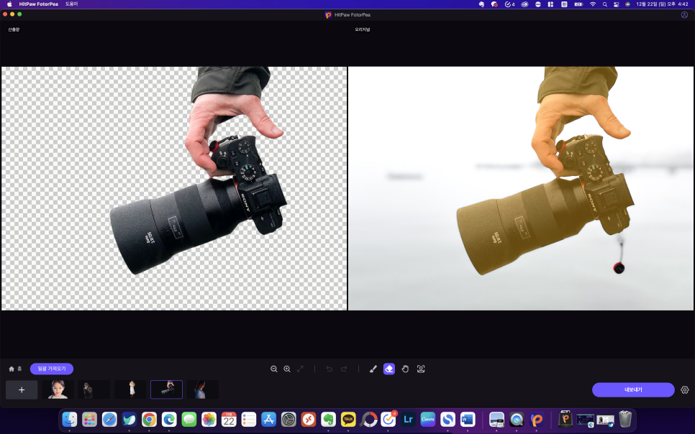Open Photos app from the dock

click(209, 419)
